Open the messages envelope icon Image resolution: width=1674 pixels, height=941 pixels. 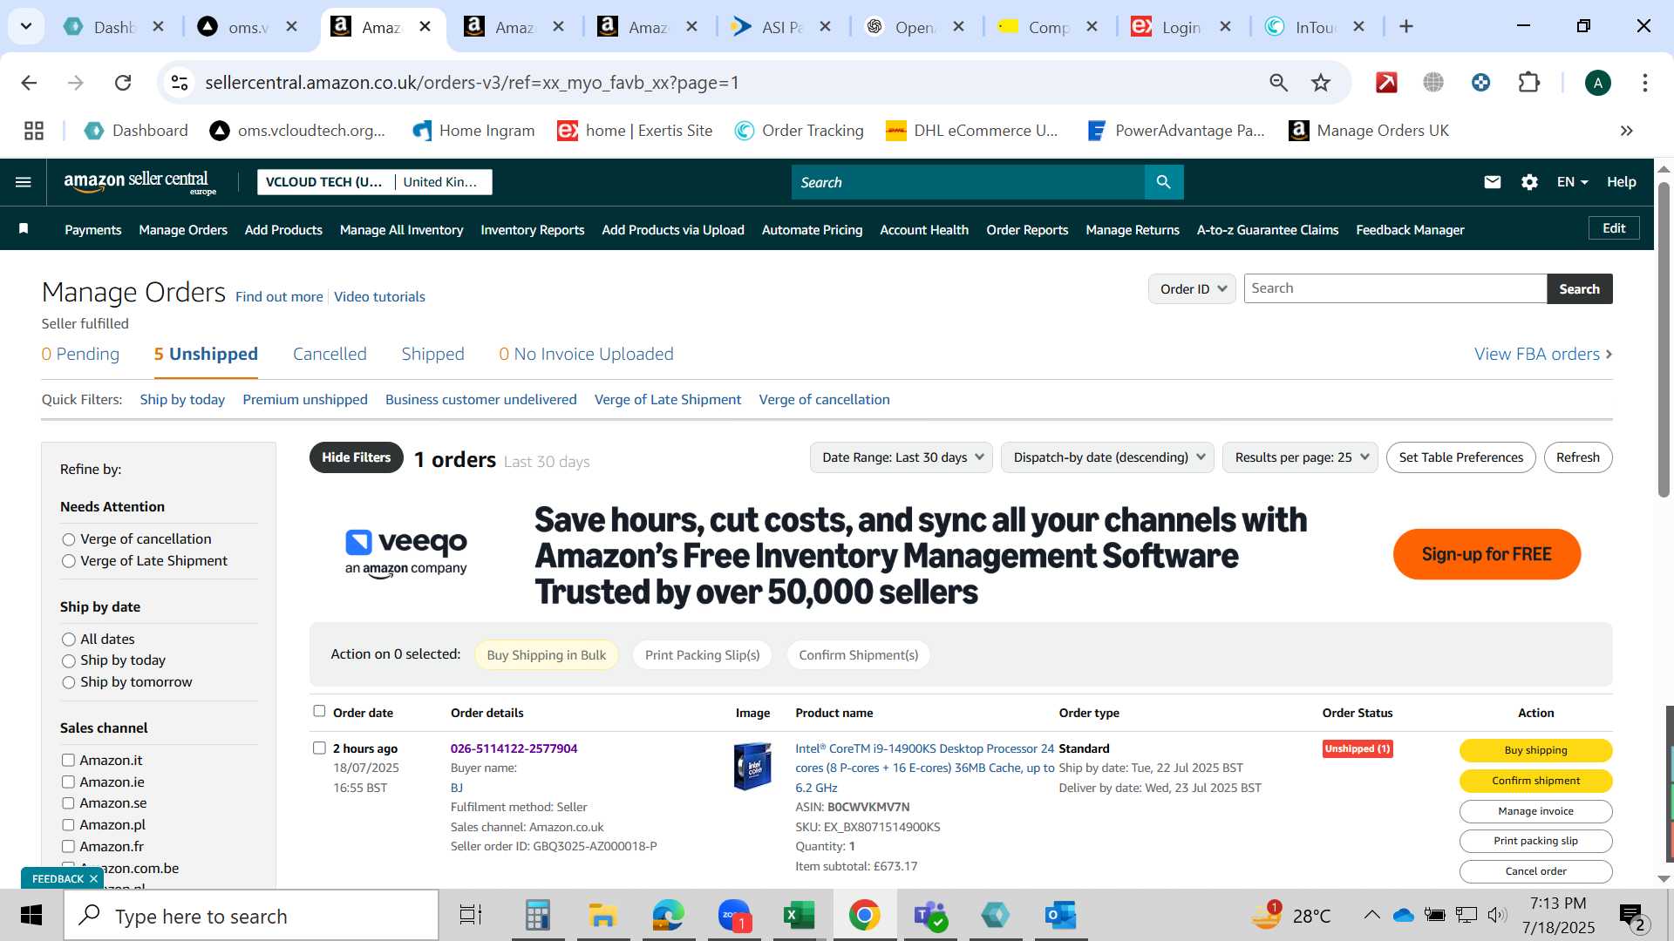coord(1493,182)
